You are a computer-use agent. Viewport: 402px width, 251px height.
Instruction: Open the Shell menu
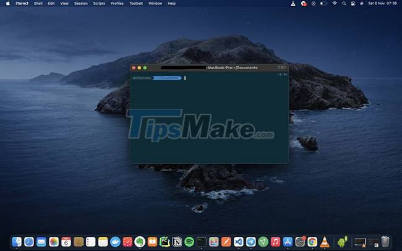click(x=38, y=3)
